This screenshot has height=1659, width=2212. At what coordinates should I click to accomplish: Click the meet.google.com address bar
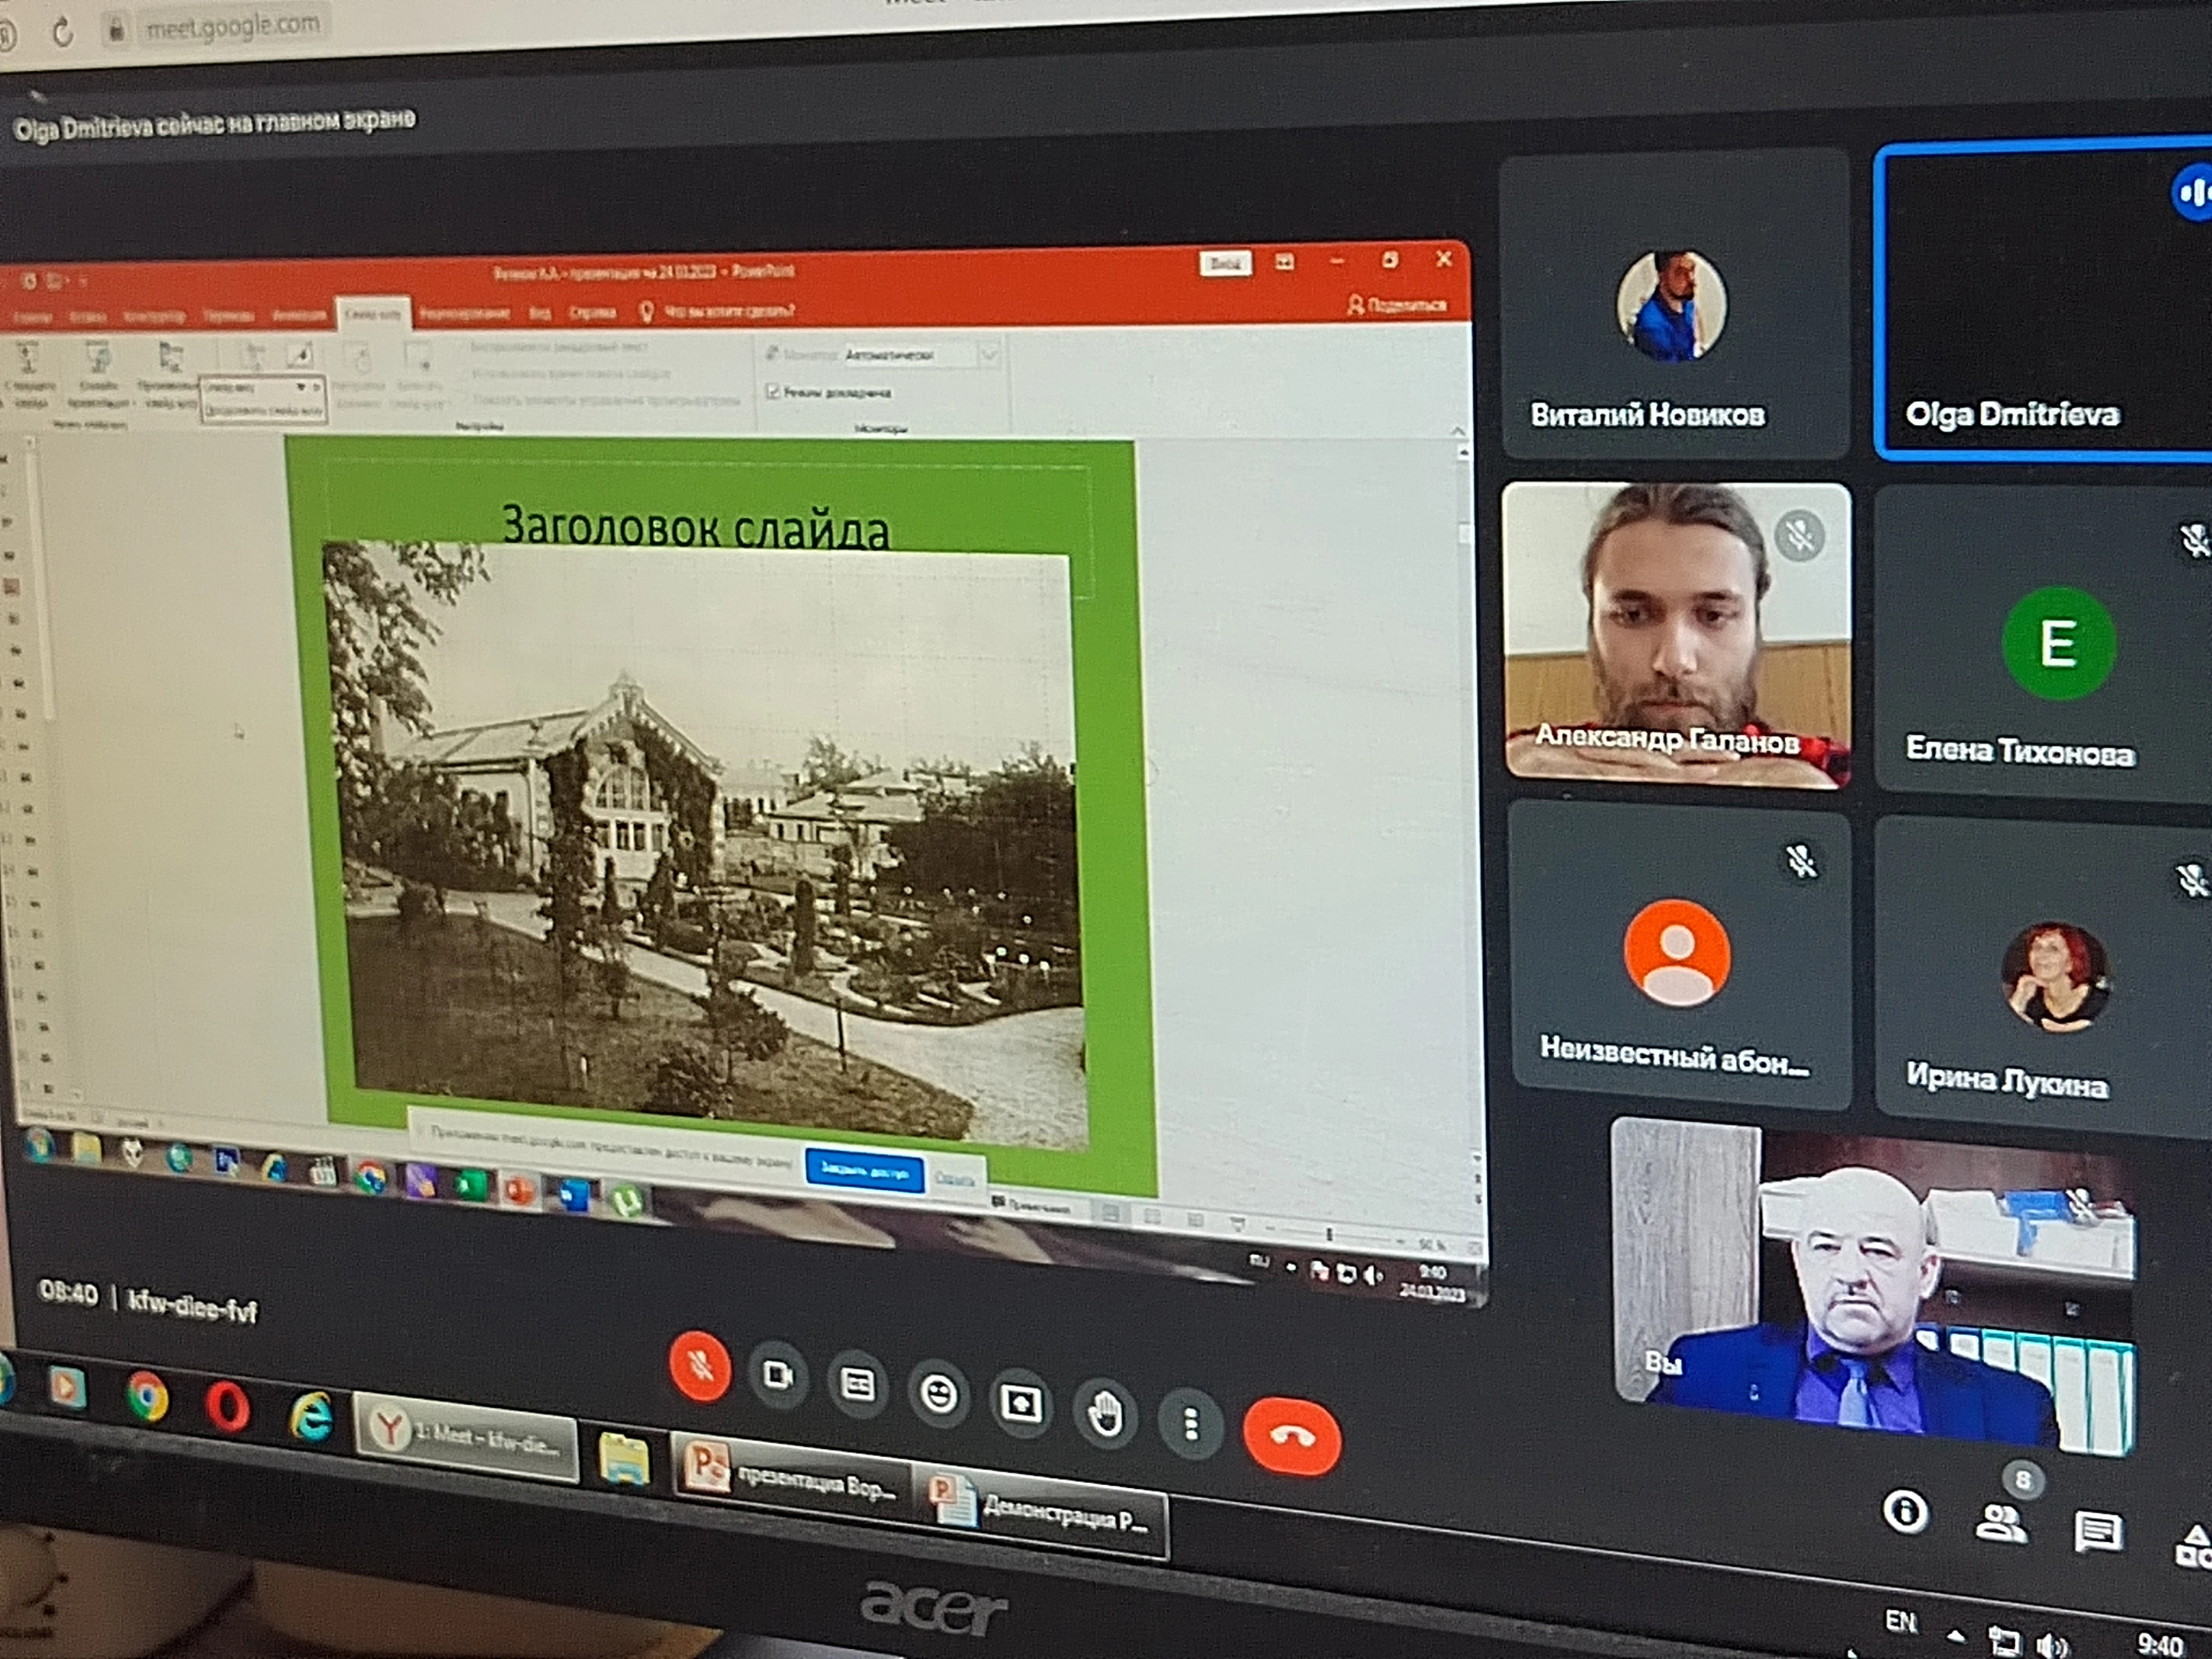233,28
